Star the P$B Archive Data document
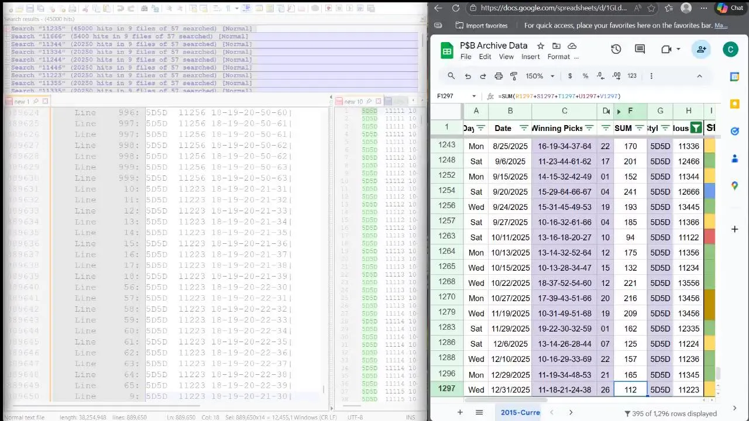This screenshot has width=749, height=421. 541,46
